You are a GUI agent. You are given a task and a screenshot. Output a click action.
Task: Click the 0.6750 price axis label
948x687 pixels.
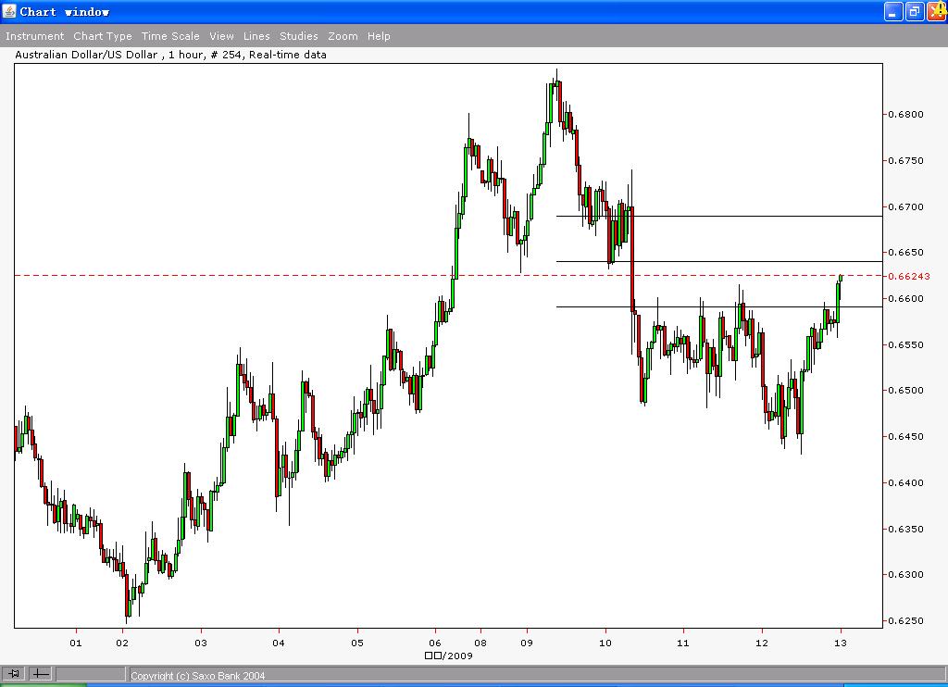905,160
